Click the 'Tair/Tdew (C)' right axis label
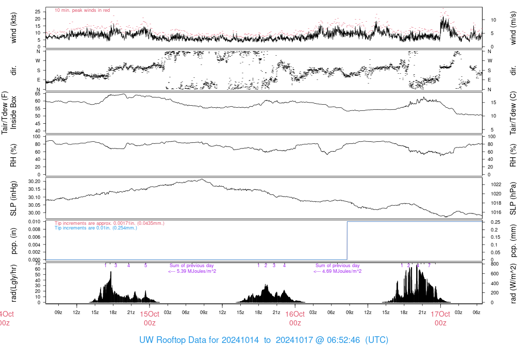Image resolution: width=528 pixels, height=361 pixels. [x=513, y=113]
